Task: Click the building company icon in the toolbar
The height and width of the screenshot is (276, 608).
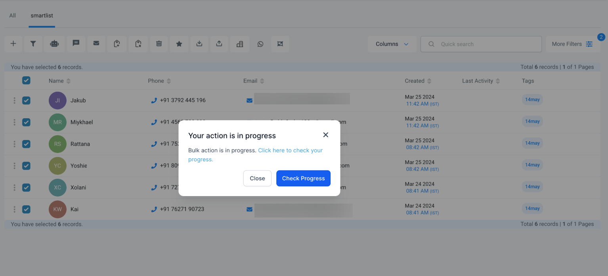Action: [x=240, y=44]
